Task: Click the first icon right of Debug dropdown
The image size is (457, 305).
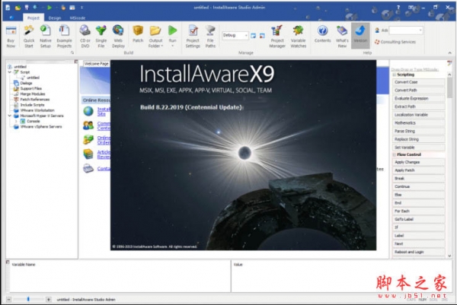Action: click(254, 36)
